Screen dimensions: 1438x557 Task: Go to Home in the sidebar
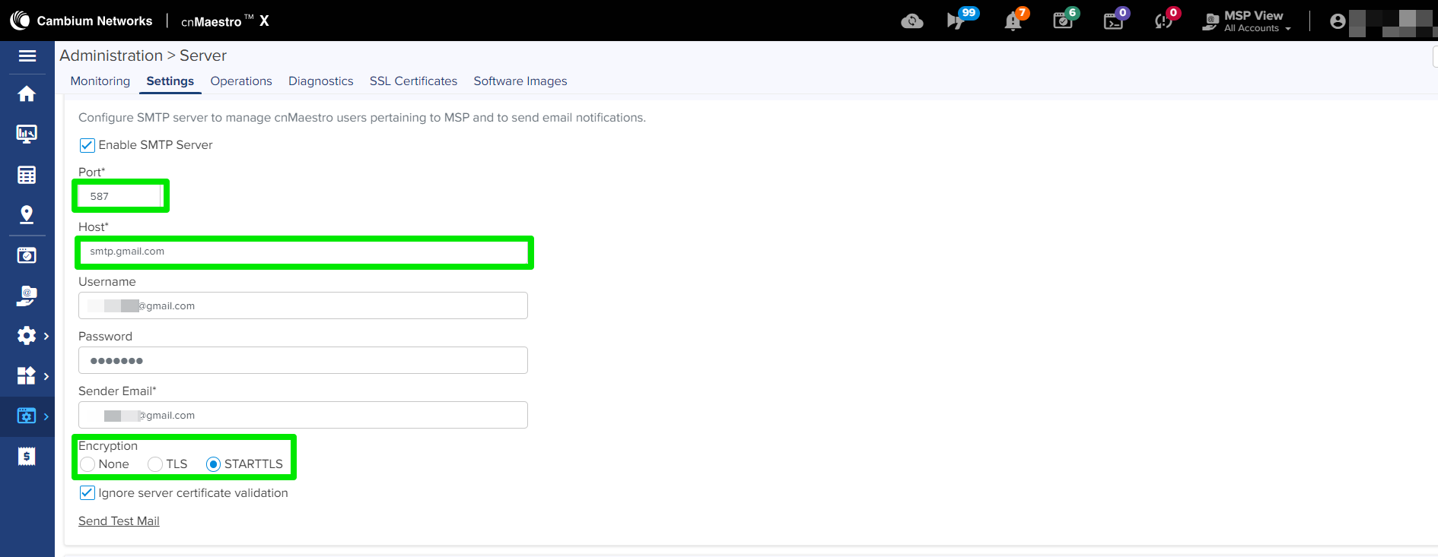pos(27,93)
